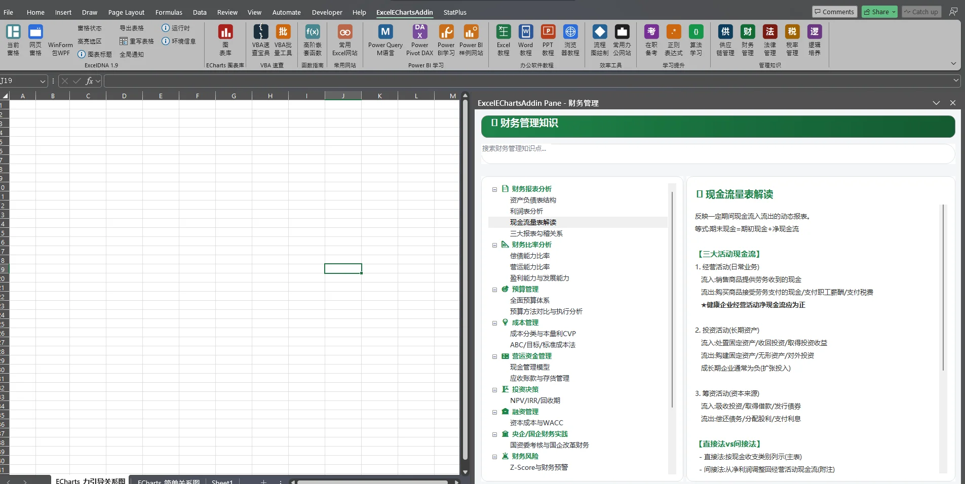965x484 pixels.
Task: Click the 导出表格 button
Action: click(x=132, y=28)
